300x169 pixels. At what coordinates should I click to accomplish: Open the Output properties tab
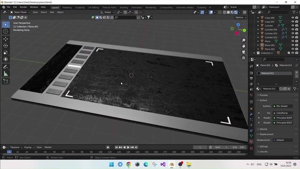(251, 78)
